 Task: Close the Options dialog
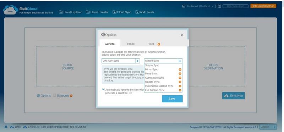[x=182, y=35]
